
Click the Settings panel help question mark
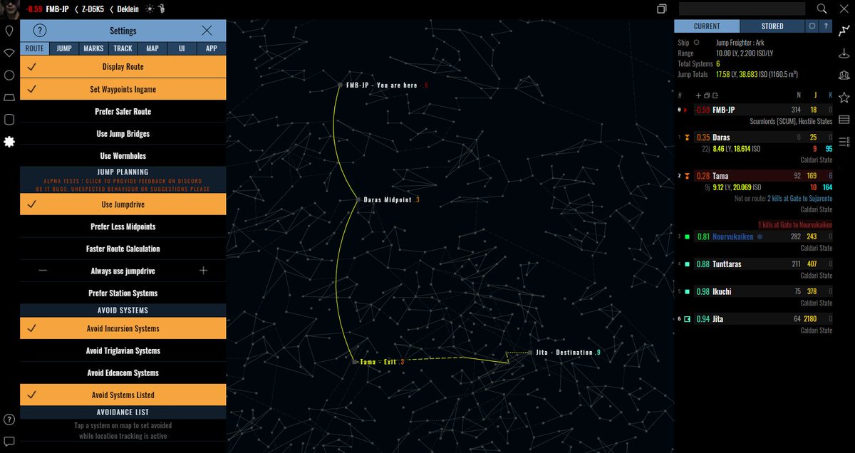click(40, 31)
